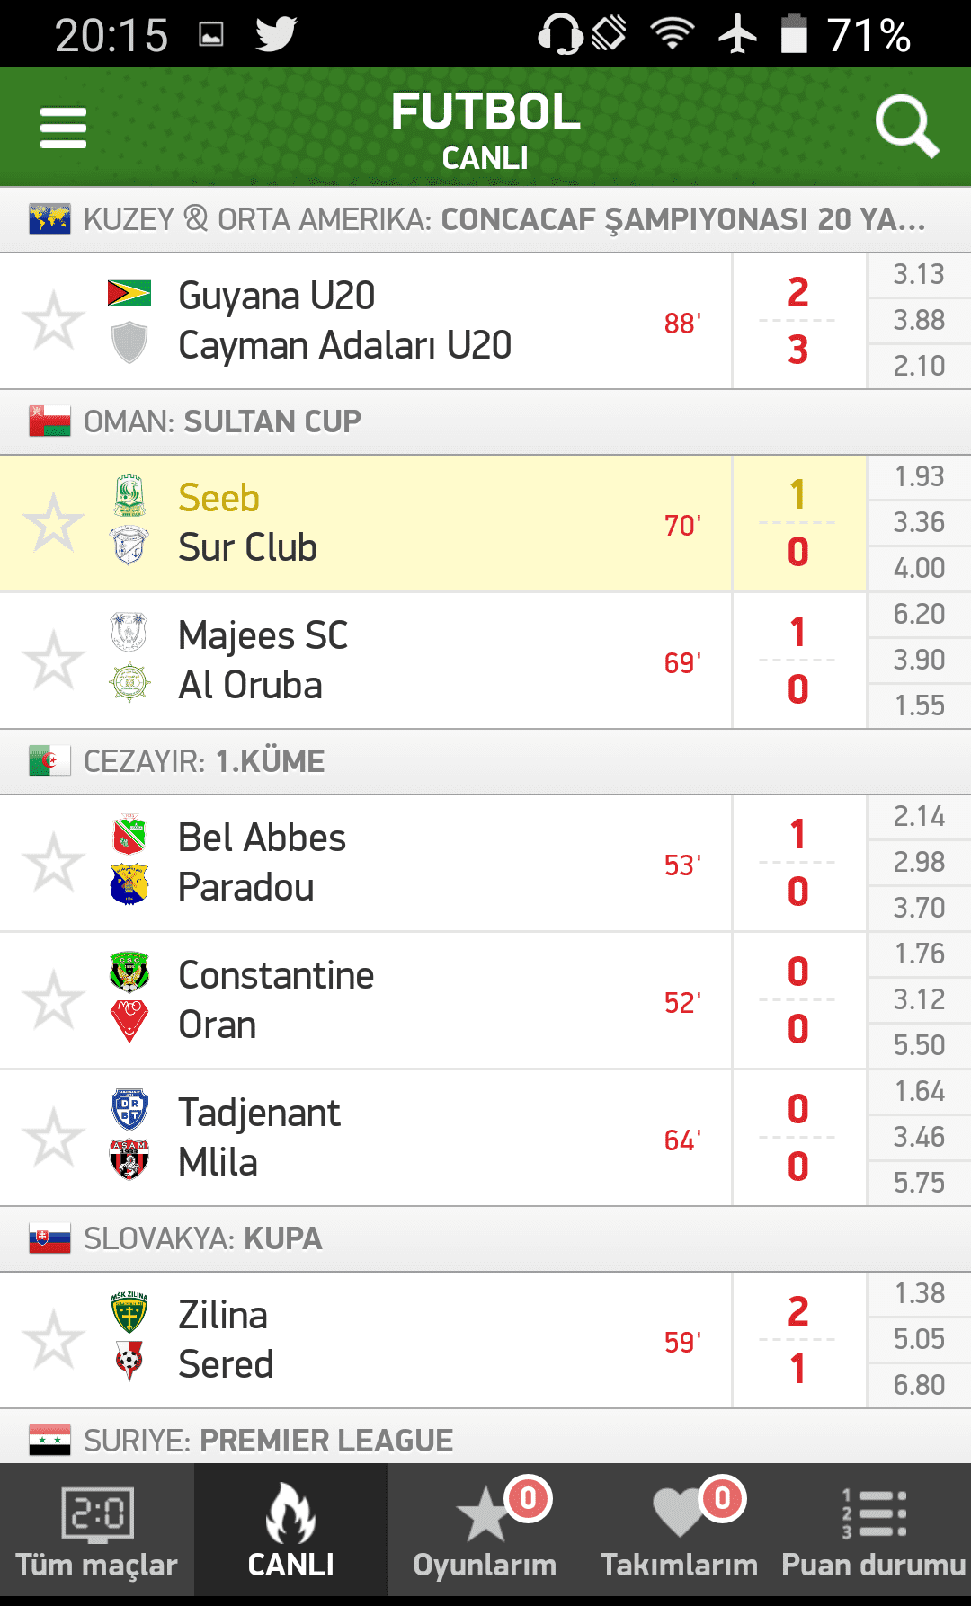
Task: Expand the Cezayir 1.Küme league header
Action: [x=485, y=761]
